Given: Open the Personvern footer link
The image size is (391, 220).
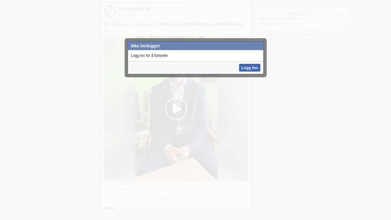Looking at the screenshot, I should click(269, 35).
